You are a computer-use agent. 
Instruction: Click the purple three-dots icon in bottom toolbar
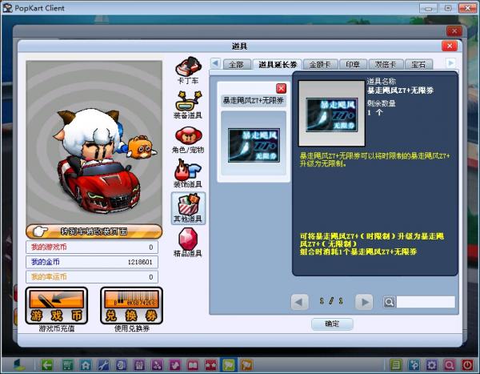(x=157, y=365)
